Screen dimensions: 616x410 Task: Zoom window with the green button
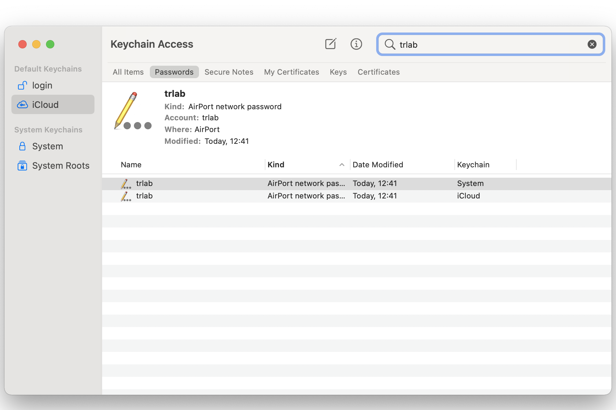coord(50,44)
